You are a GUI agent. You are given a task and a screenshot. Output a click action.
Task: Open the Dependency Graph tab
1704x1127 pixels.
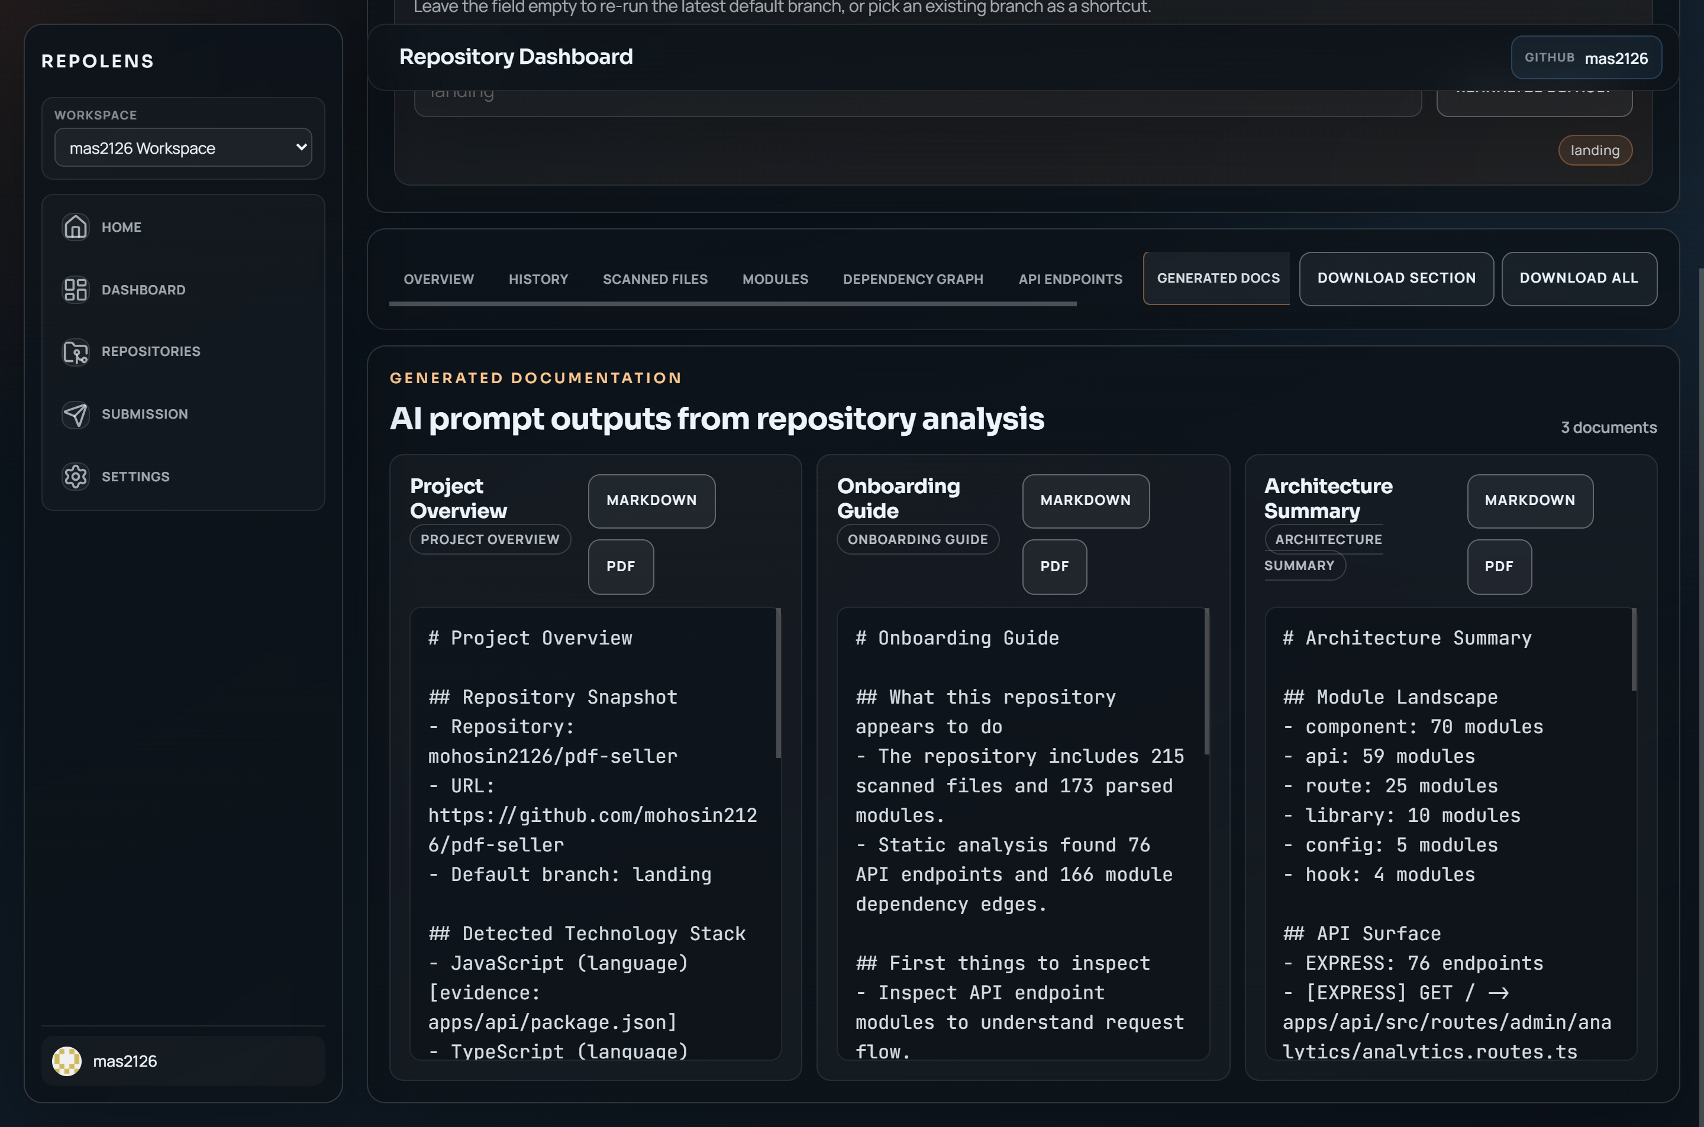click(912, 279)
